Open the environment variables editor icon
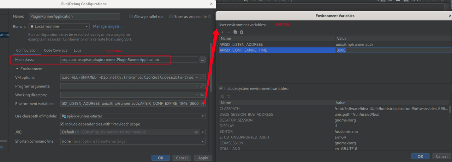Image resolution: width=452 pixels, height=162 pixels. (x=202, y=104)
